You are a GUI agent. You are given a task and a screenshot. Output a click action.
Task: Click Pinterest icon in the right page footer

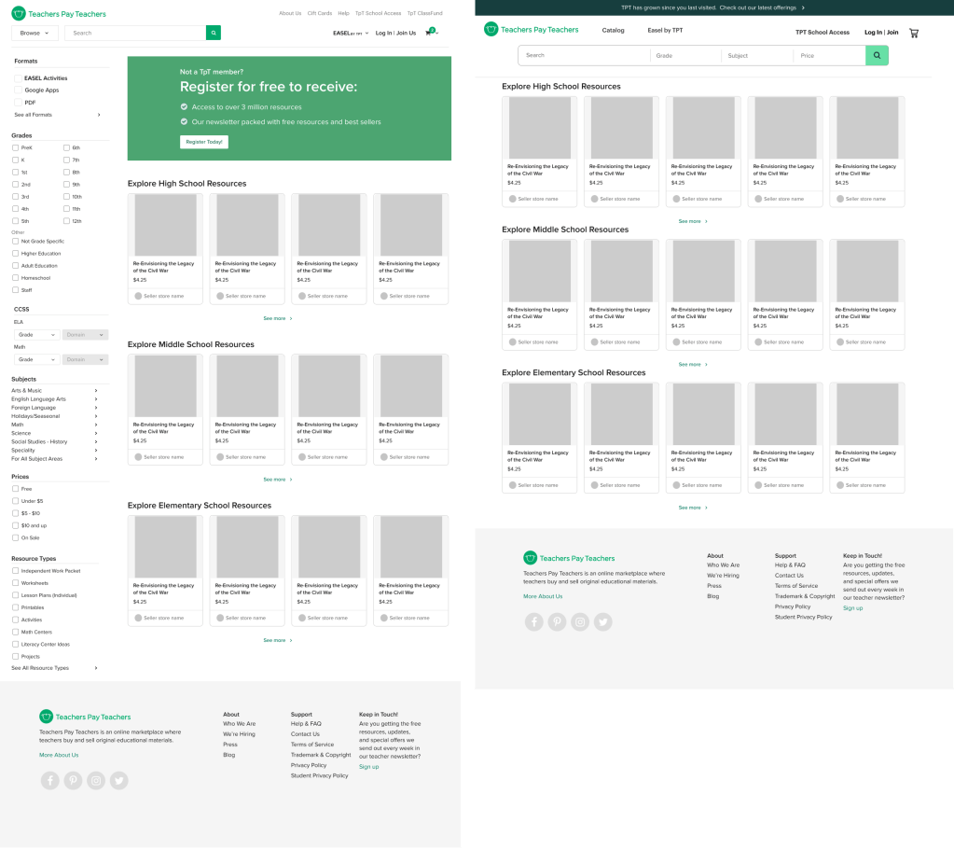[x=557, y=622]
